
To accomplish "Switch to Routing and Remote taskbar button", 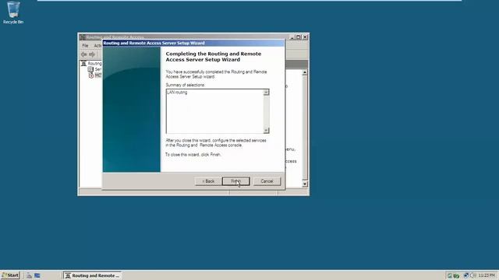I will click(93, 275).
